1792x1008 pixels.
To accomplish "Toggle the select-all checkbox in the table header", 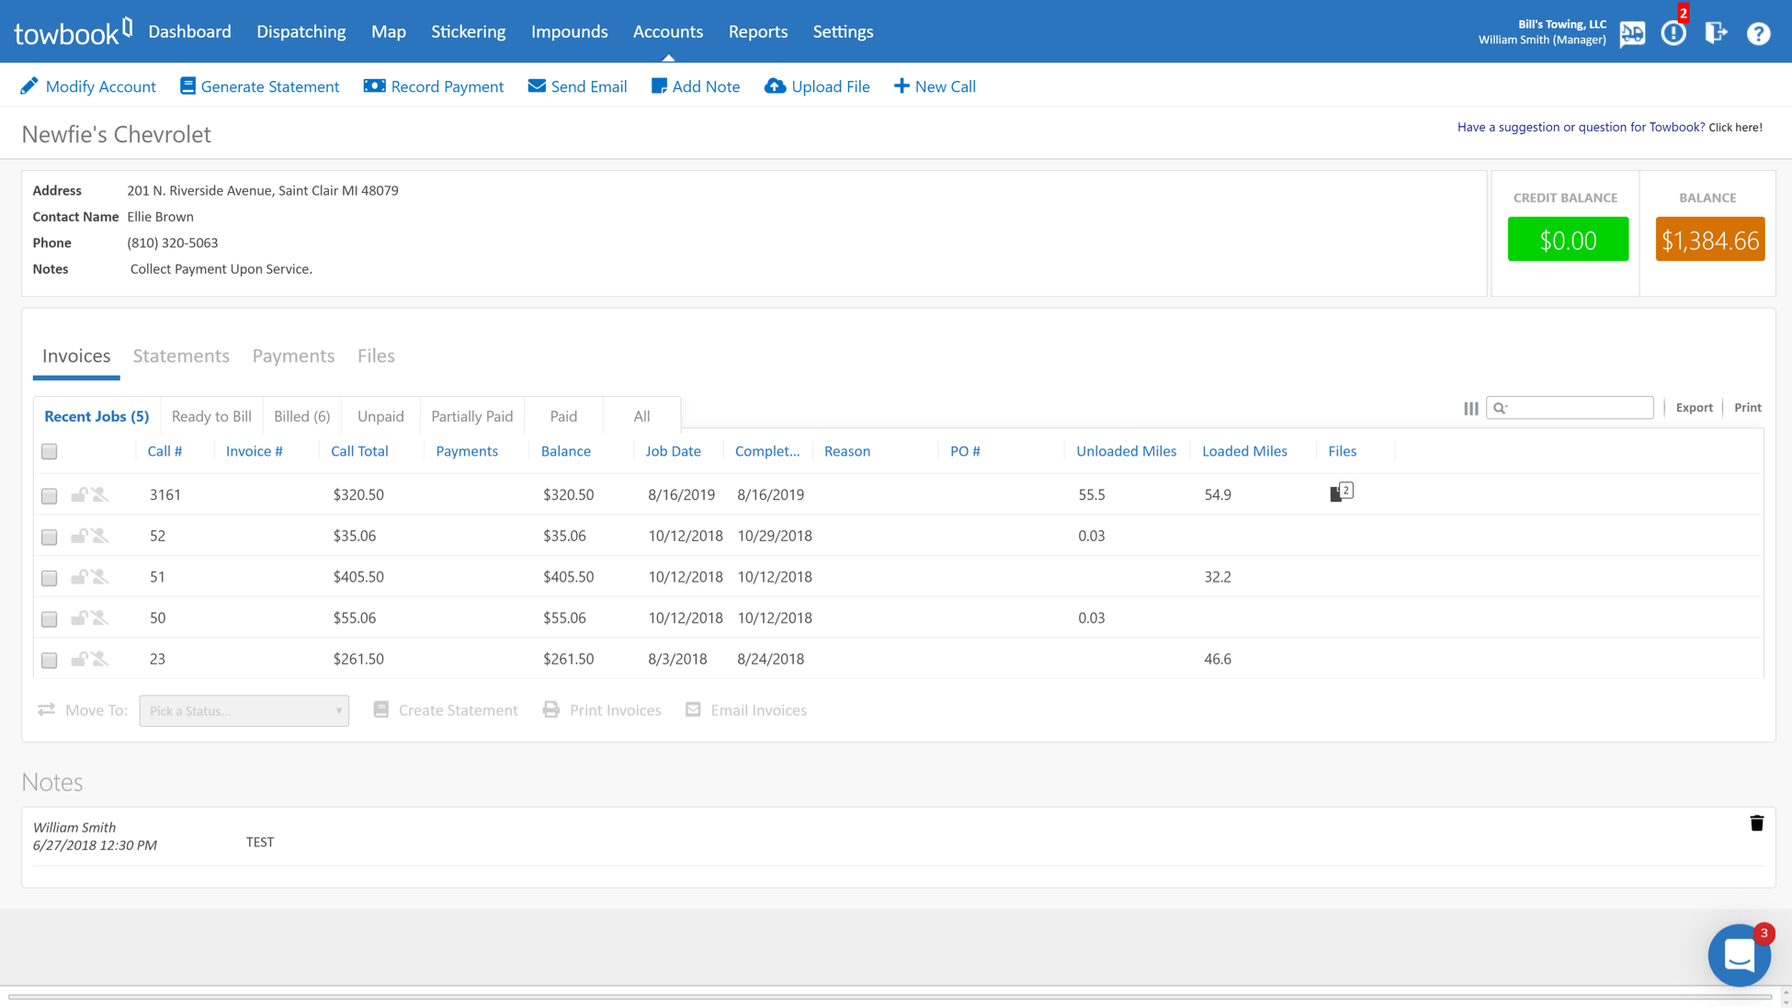I will [x=50, y=452].
